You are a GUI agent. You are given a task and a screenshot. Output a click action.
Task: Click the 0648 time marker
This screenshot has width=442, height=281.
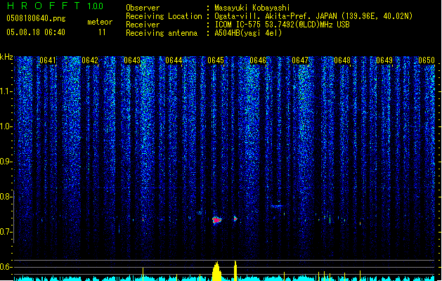tap(342, 60)
